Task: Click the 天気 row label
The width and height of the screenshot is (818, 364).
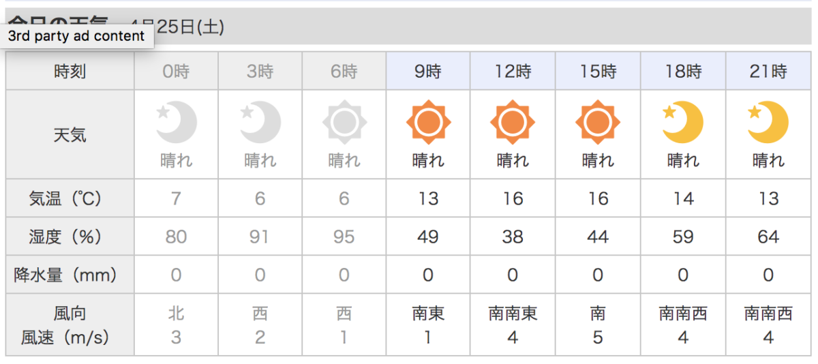Action: point(70,134)
